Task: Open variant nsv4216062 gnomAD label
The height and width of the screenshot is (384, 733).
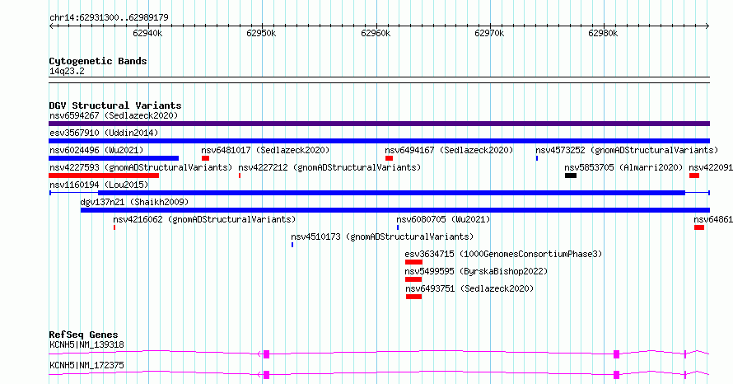Action: pos(204,219)
